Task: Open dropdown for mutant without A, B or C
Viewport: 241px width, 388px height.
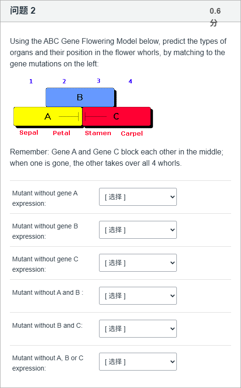Action: click(x=138, y=362)
